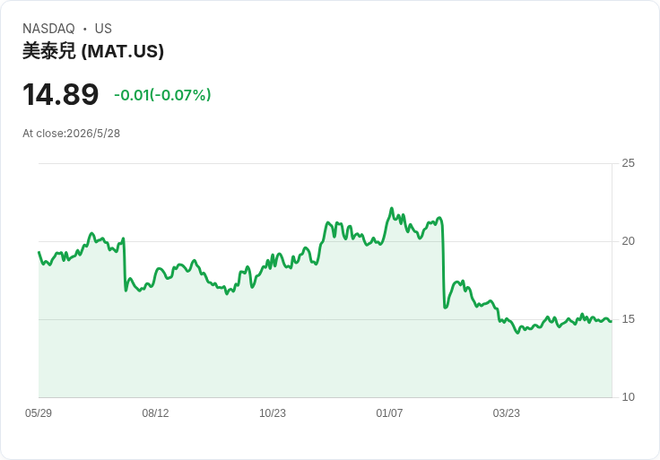This screenshot has height=460, width=660.
Task: Click the MAT.US stock title
Action: coord(93,51)
